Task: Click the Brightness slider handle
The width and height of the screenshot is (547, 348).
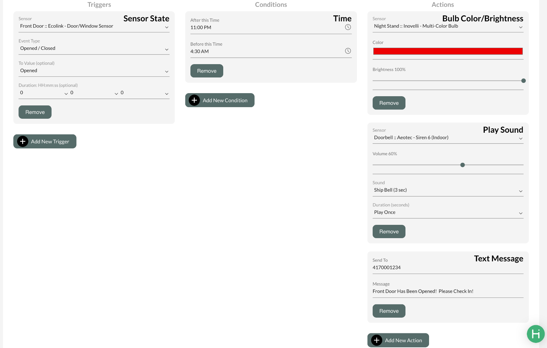Action: click(523, 81)
